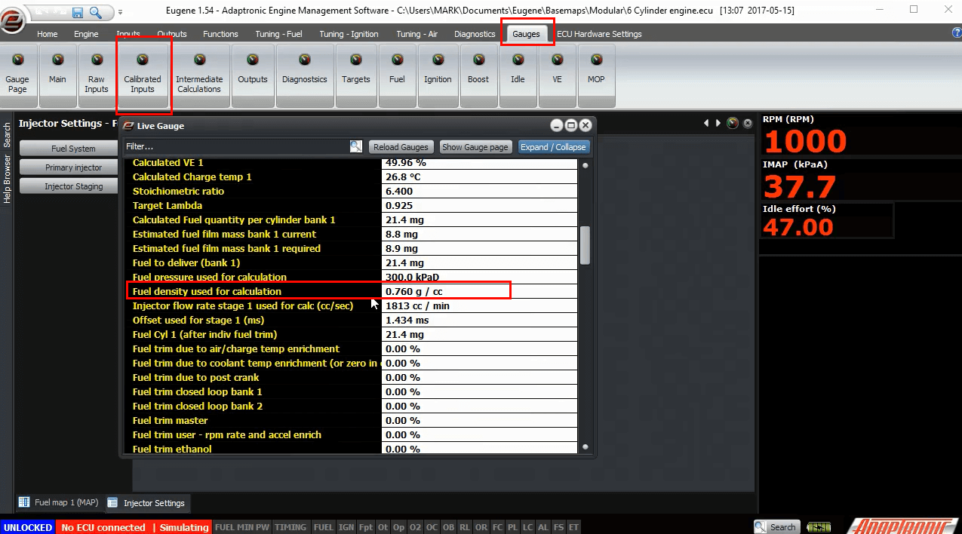Open the Search side panel tab

point(7,136)
